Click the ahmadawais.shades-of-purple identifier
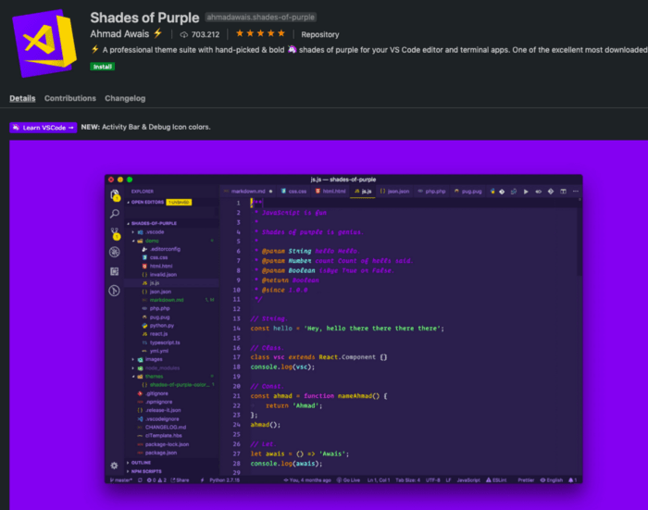The width and height of the screenshot is (648, 510). point(261,18)
